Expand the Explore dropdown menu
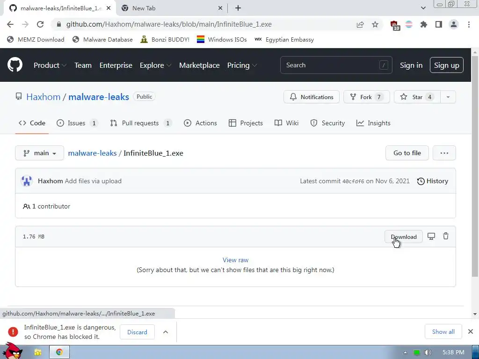Image resolution: width=479 pixels, height=359 pixels. pos(155,65)
